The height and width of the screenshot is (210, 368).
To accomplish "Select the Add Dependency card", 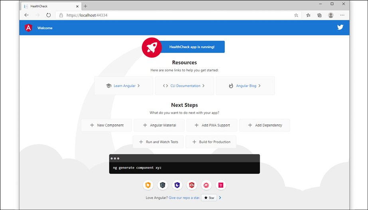I will click(265, 125).
